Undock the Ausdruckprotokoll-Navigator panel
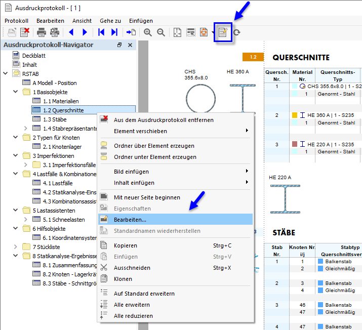This screenshot has width=362, height=330. (119, 45)
